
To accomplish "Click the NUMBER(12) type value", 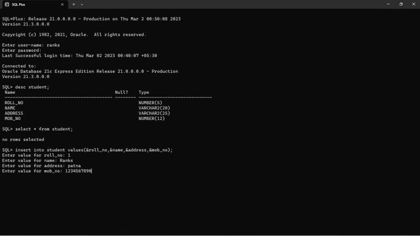I will [152, 119].
